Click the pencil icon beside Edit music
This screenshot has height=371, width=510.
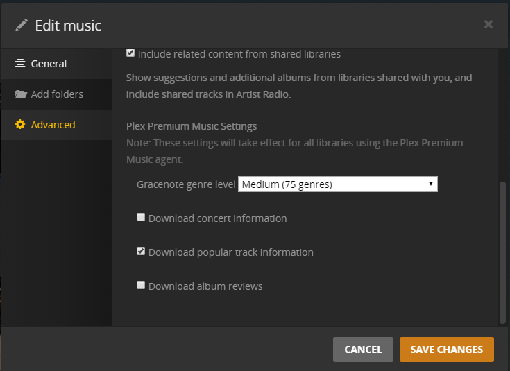(x=22, y=26)
